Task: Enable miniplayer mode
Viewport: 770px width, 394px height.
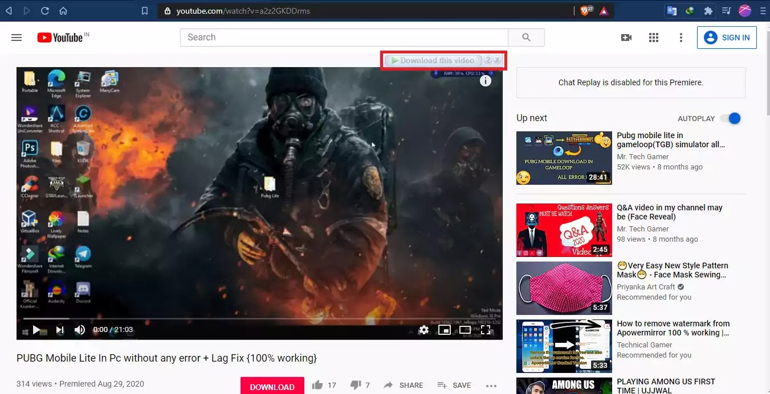Action: (x=444, y=330)
